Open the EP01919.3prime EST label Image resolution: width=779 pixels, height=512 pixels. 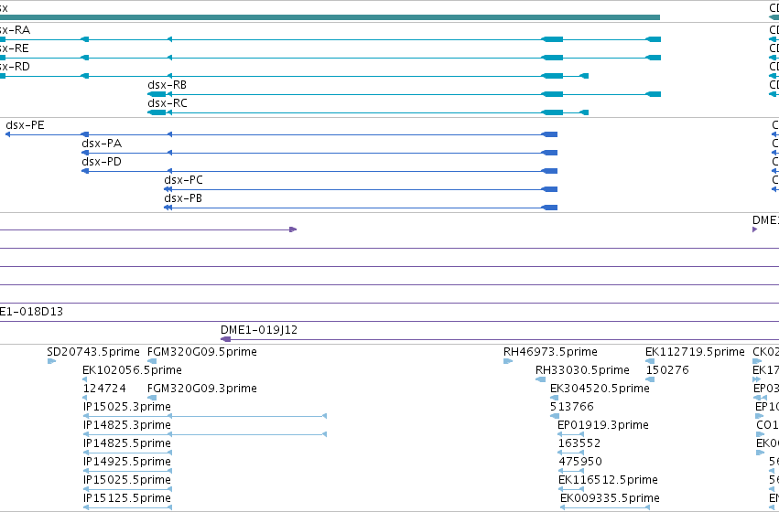pos(603,425)
